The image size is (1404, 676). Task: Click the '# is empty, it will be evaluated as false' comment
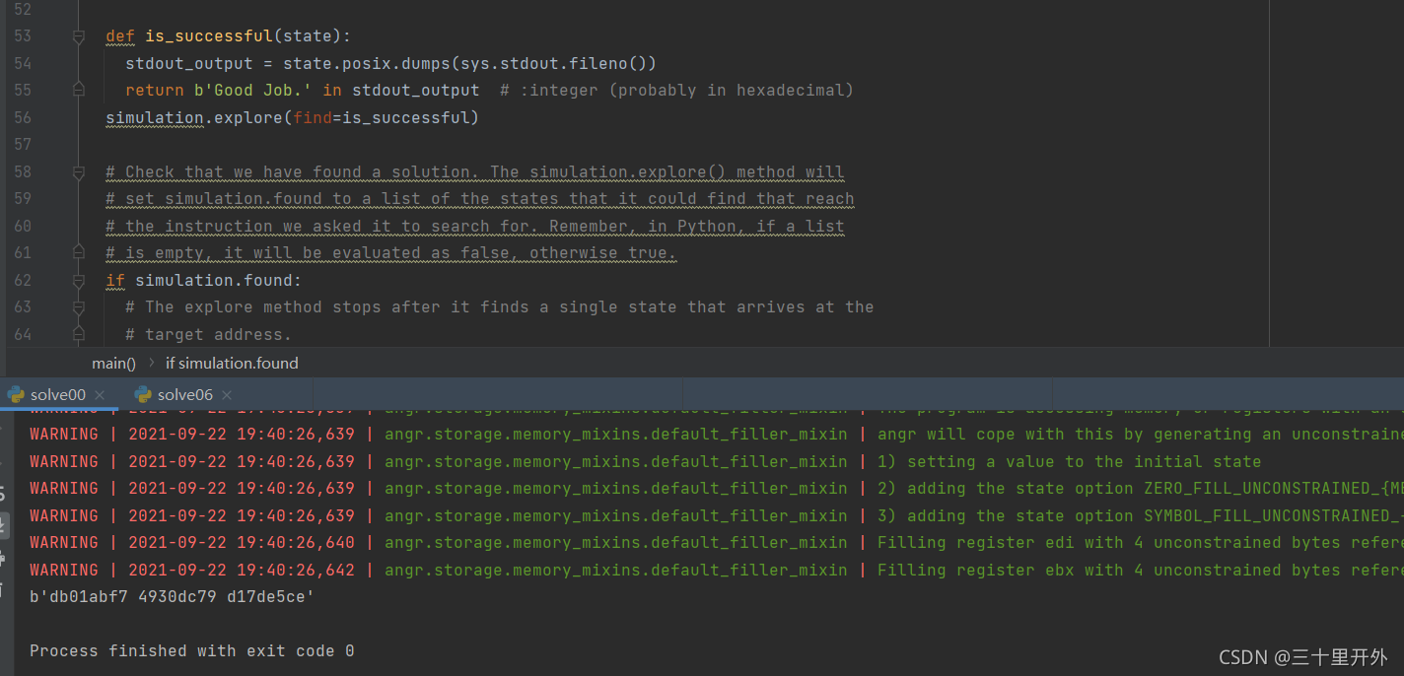tap(391, 253)
